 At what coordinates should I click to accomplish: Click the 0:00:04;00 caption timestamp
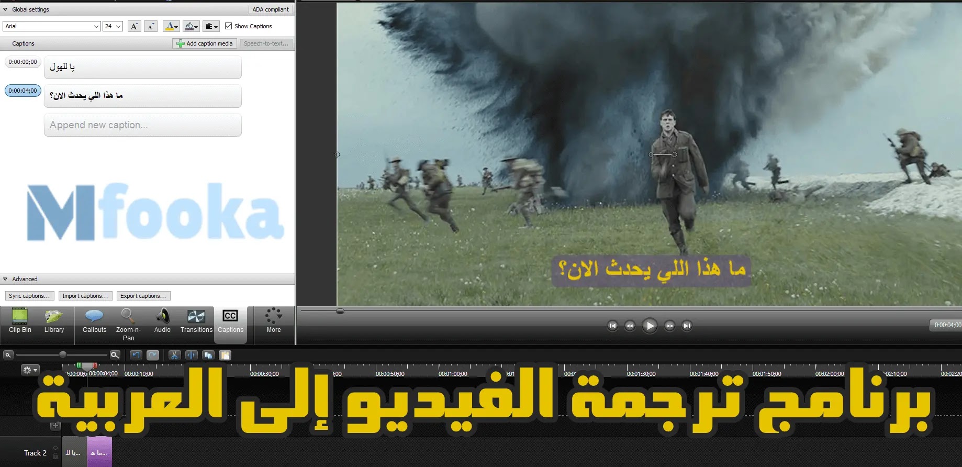click(23, 91)
